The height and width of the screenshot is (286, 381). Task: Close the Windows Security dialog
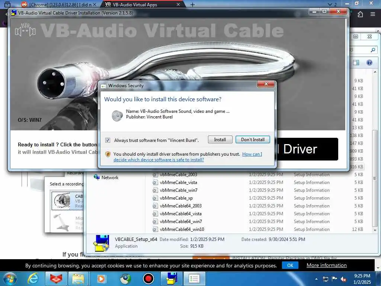pos(266,84)
